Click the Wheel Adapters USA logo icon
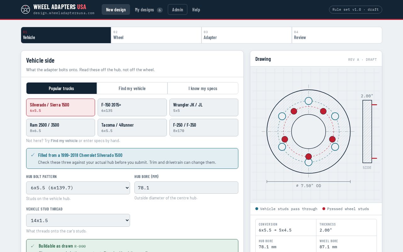 26,9
